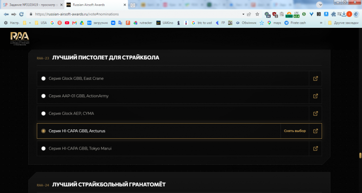
Task: Go back using browser back arrow
Action: coord(6,14)
